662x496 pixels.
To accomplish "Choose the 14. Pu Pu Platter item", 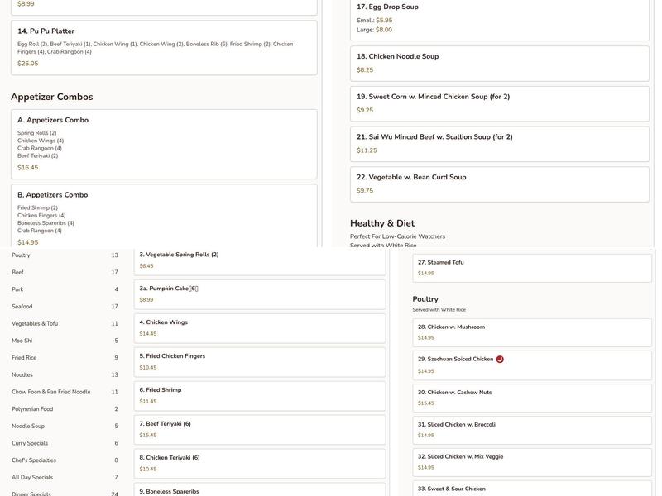I will point(164,47).
